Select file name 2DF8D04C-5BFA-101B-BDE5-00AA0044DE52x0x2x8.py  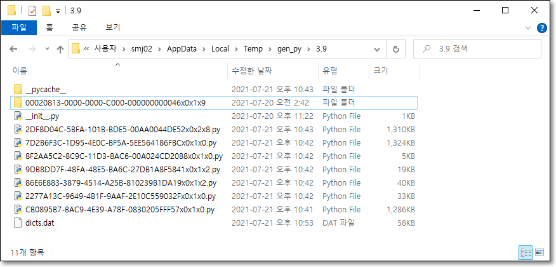(123, 130)
